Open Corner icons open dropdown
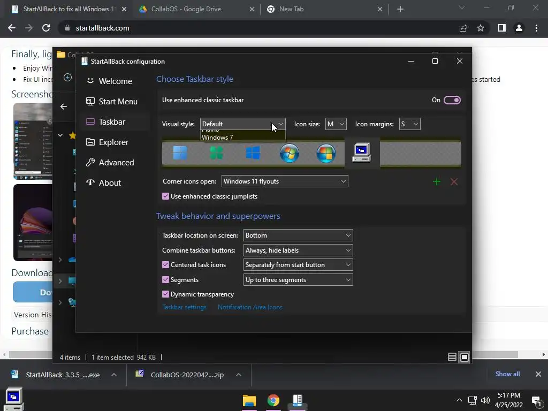 (x=285, y=181)
